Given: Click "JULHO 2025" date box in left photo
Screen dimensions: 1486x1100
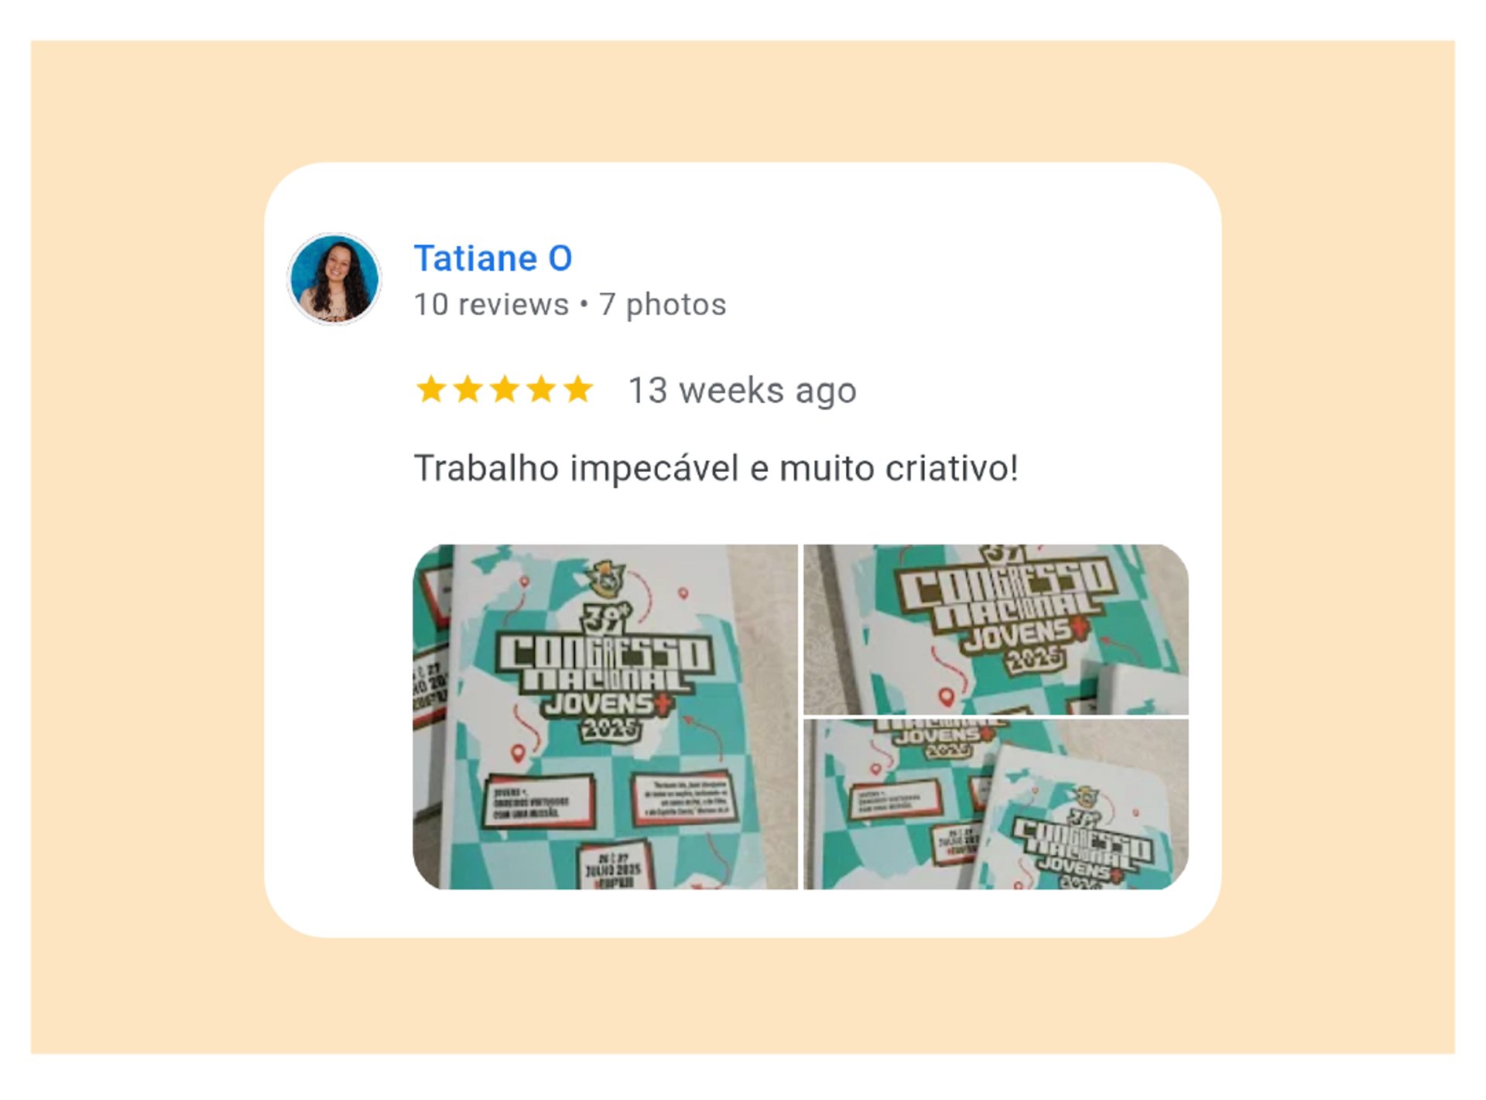Looking at the screenshot, I should click(x=614, y=865).
